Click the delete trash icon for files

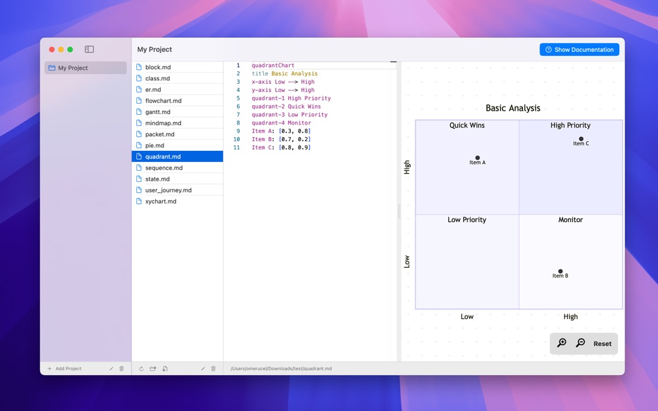213,369
